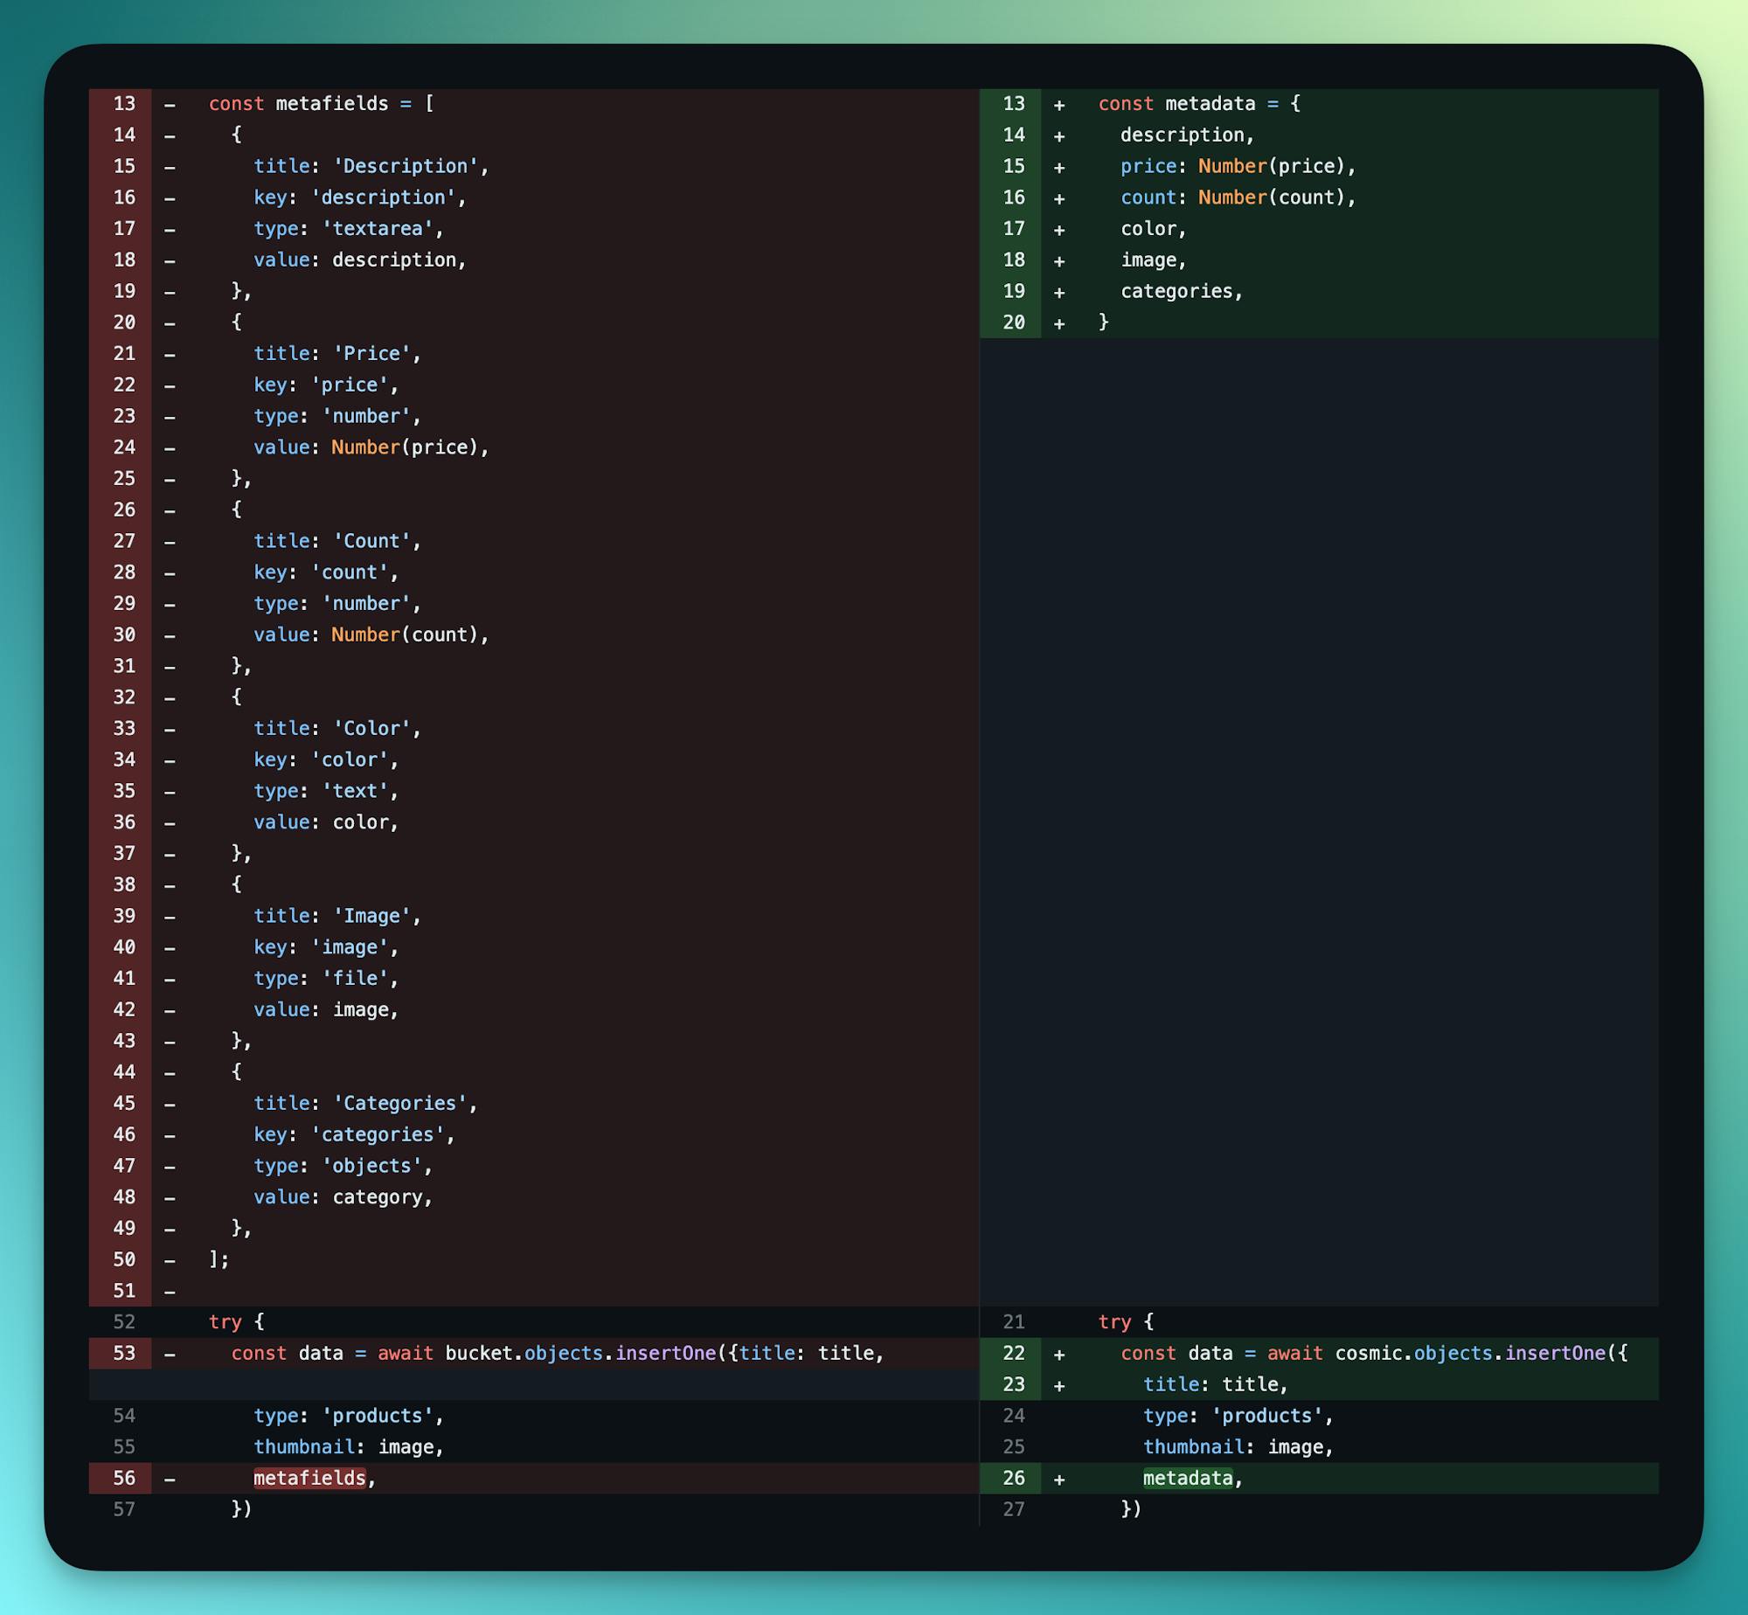Click "key: 'price'," on line 22
The width and height of the screenshot is (1748, 1615).
(326, 385)
